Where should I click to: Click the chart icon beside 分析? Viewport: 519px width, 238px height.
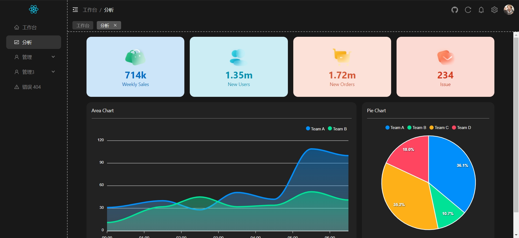click(x=17, y=42)
